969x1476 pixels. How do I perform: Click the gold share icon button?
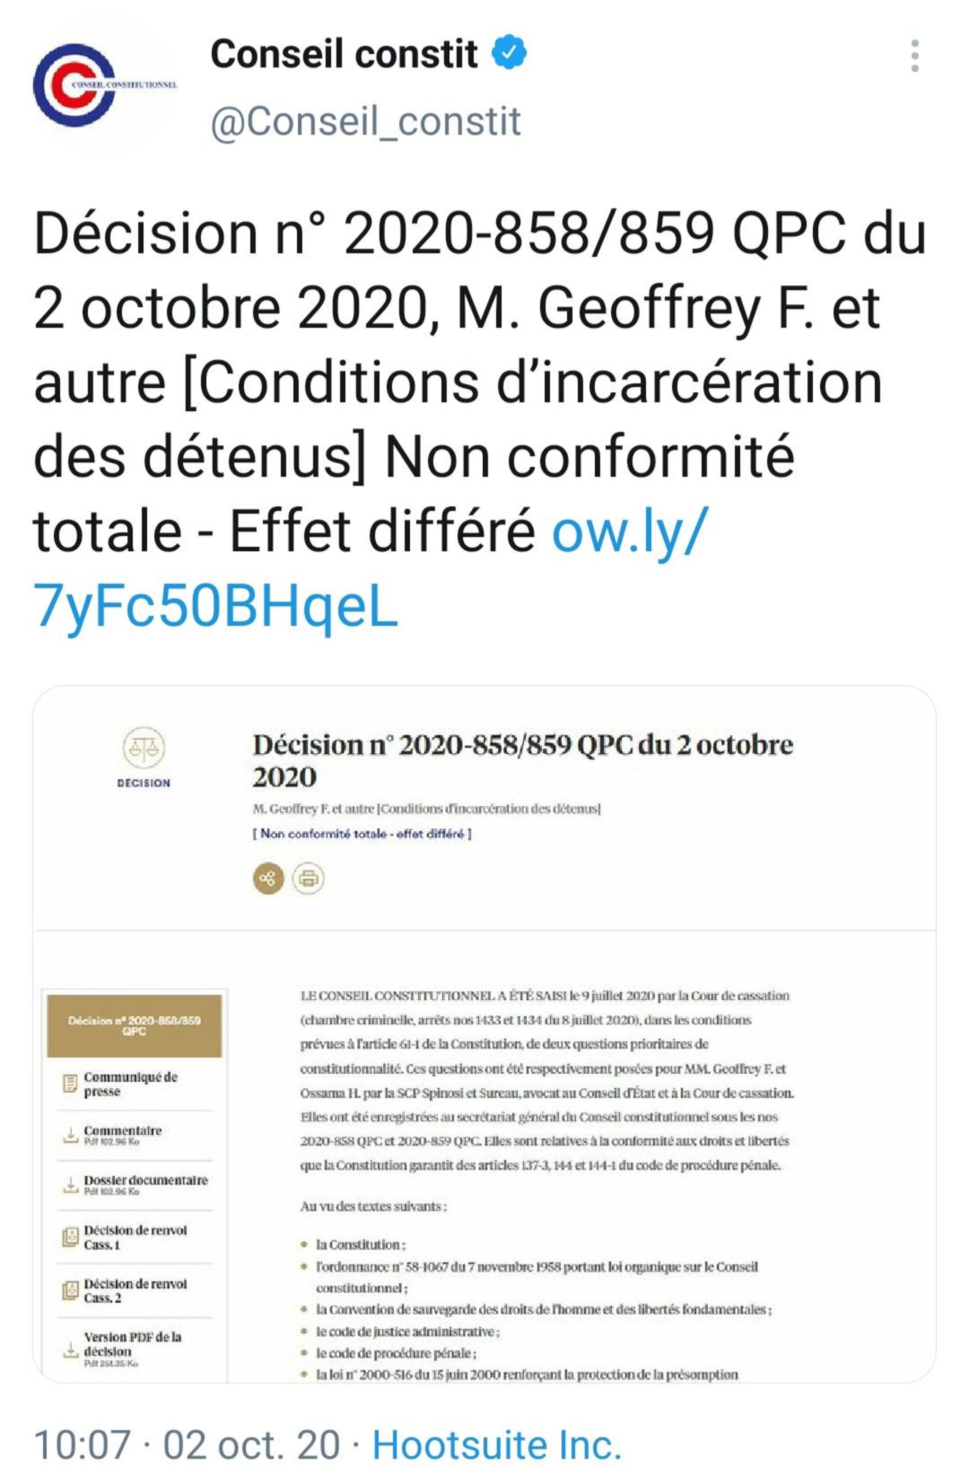click(x=268, y=878)
